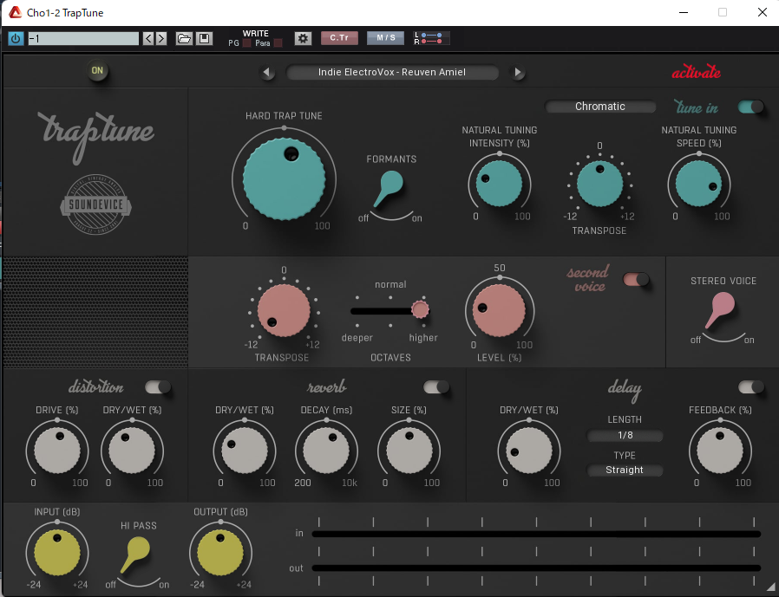Click the teal Transpose knob
The image size is (779, 597).
[x=599, y=184]
